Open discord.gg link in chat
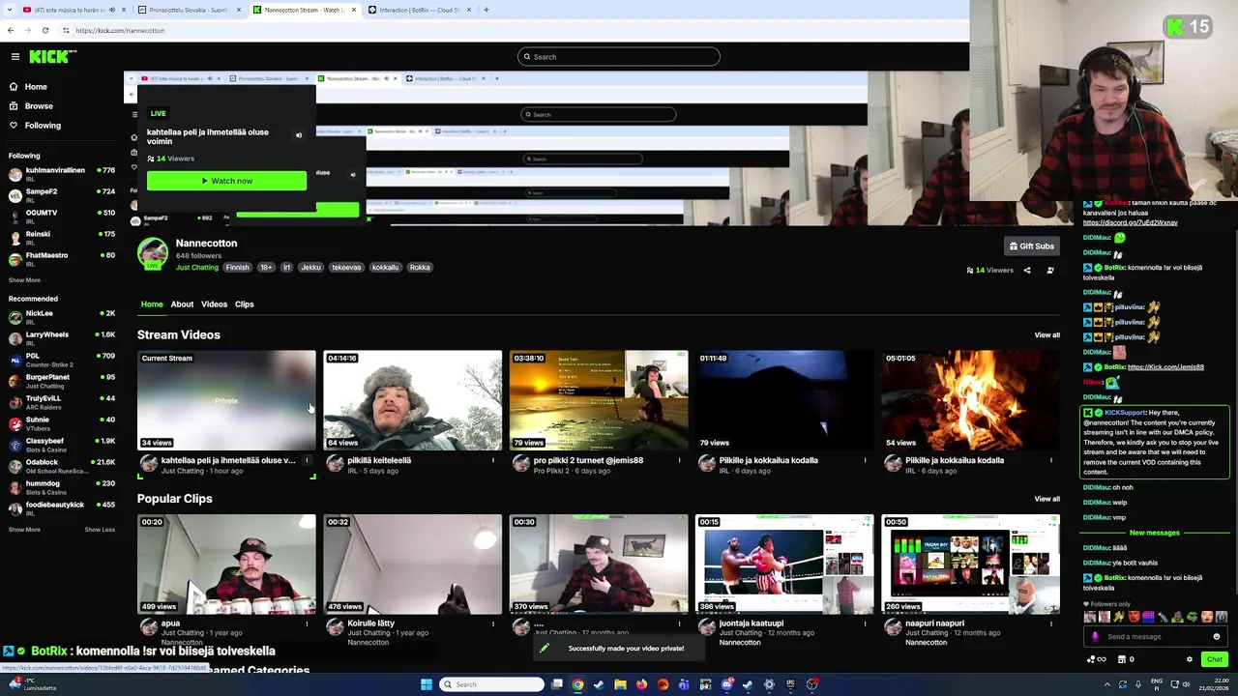 [1130, 222]
